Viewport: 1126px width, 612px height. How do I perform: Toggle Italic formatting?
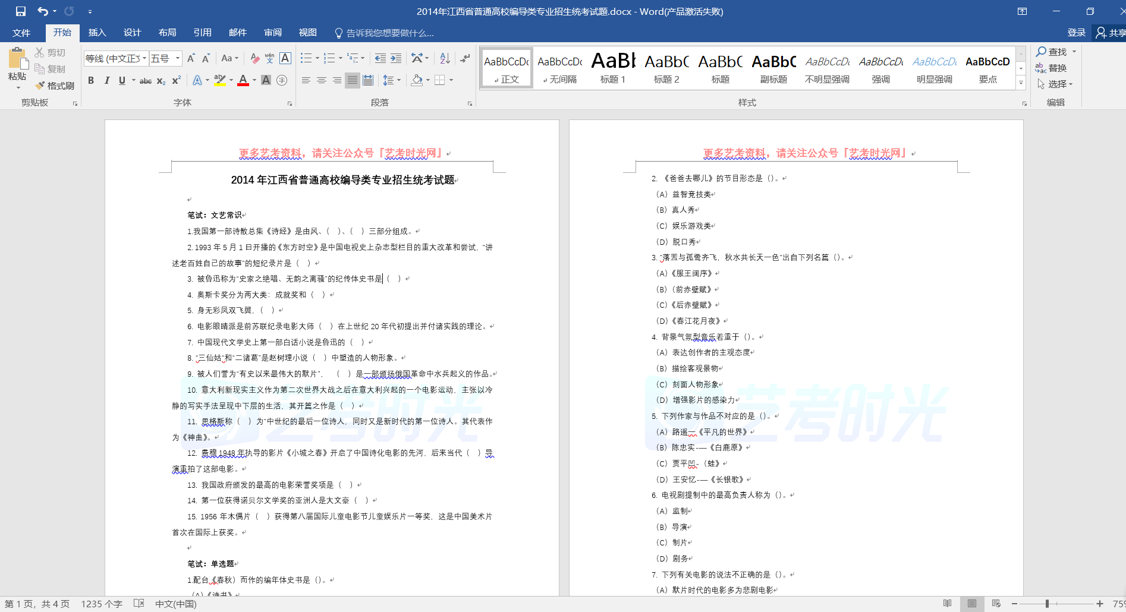[x=107, y=81]
